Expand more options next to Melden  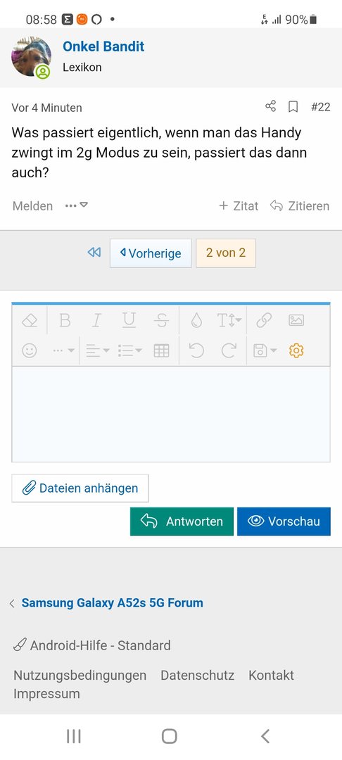77,205
